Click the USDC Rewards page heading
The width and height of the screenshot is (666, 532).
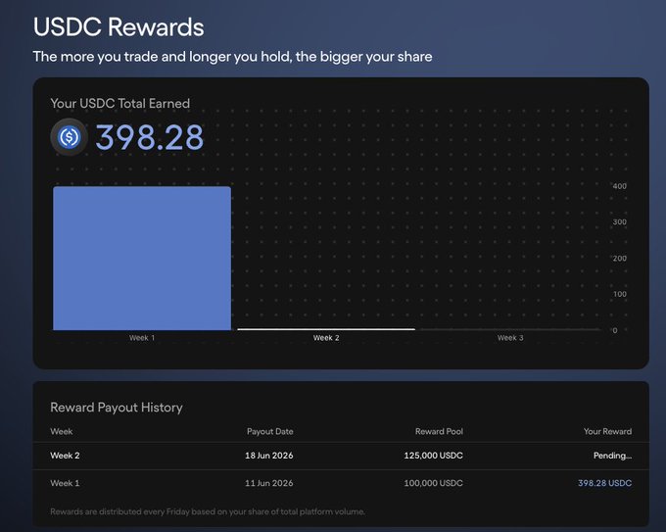(x=119, y=26)
